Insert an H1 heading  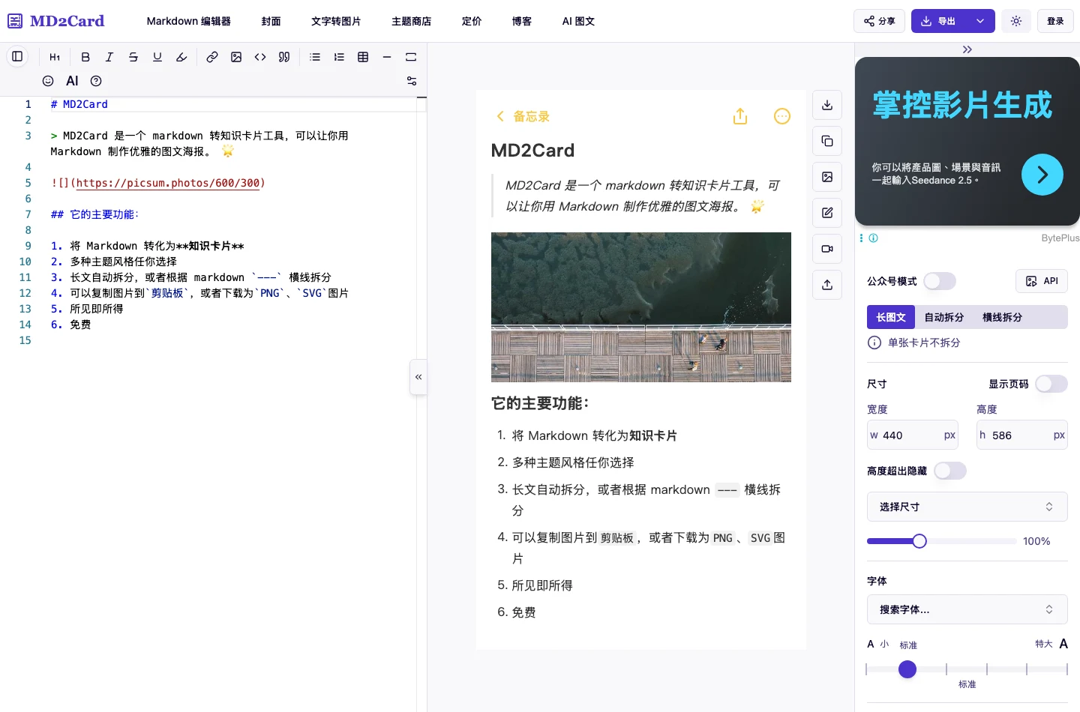(55, 57)
